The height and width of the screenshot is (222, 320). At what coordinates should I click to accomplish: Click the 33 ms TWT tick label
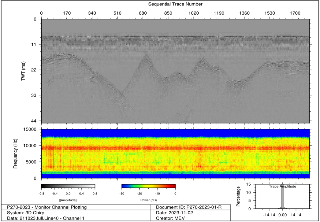point(34,95)
